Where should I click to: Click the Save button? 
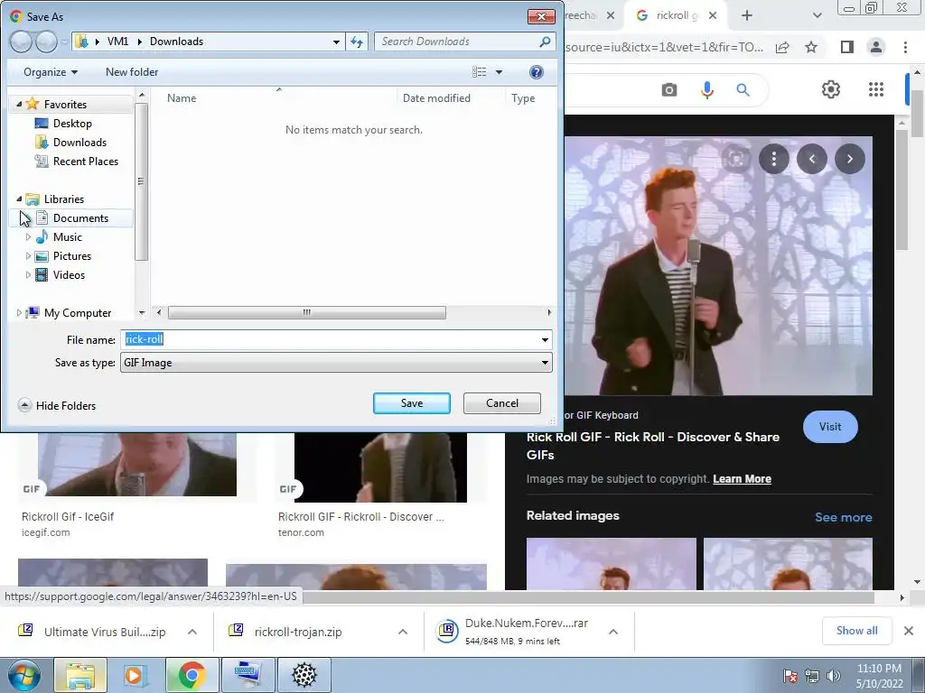[x=412, y=403]
